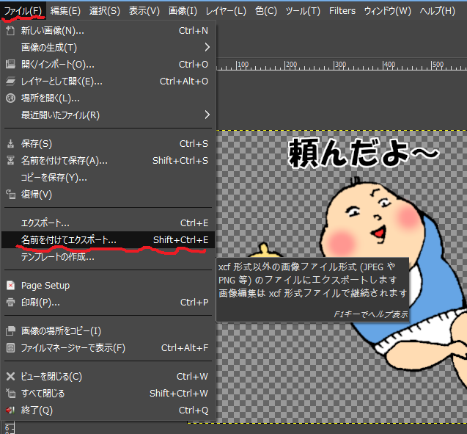Click the file manager icon
Screen dimensions: 467x434
[x=10, y=348]
